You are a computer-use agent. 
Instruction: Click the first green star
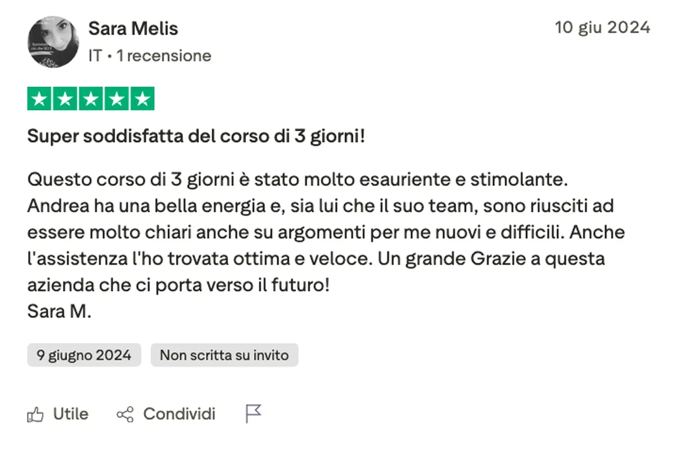[x=40, y=99]
